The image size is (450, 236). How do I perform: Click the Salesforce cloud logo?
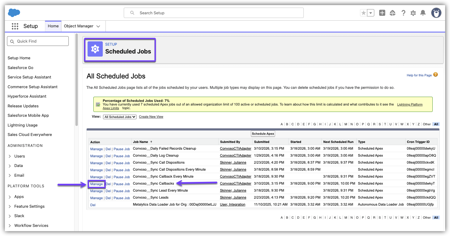[x=14, y=13]
